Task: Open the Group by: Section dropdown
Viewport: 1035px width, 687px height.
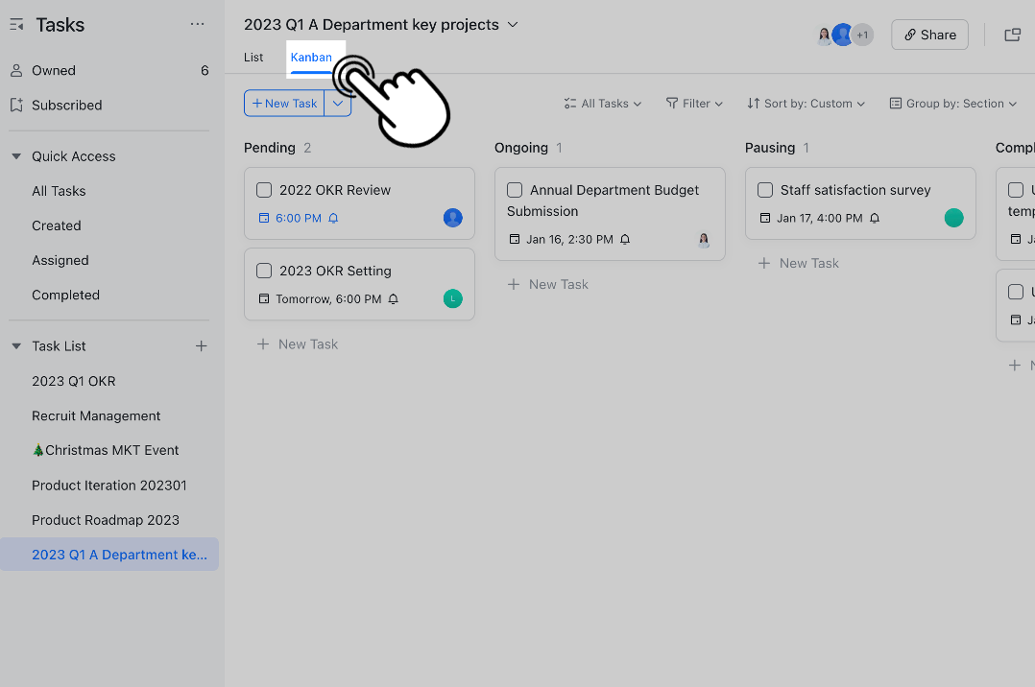Action: tap(952, 104)
